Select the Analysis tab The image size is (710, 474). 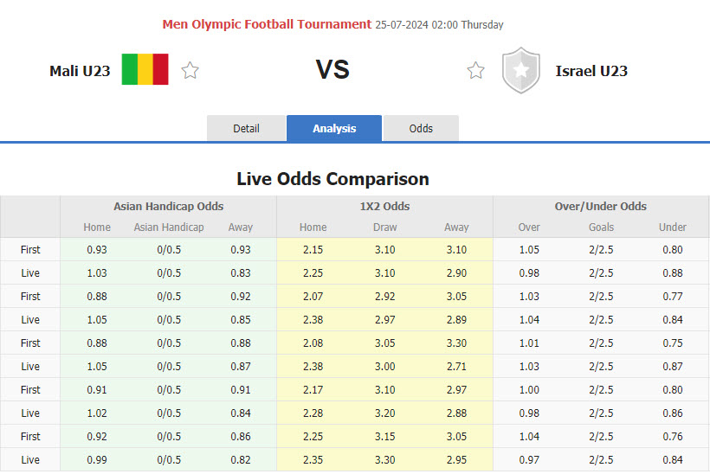(x=334, y=128)
